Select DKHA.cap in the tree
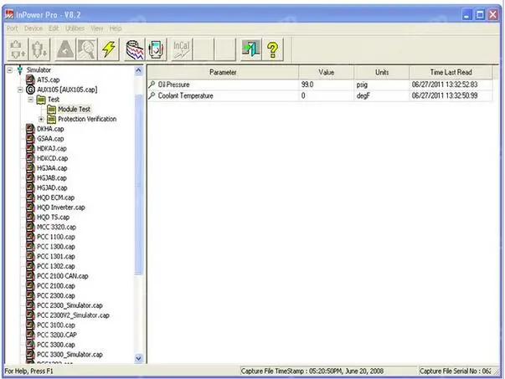This screenshot has width=505, height=379. [50, 129]
